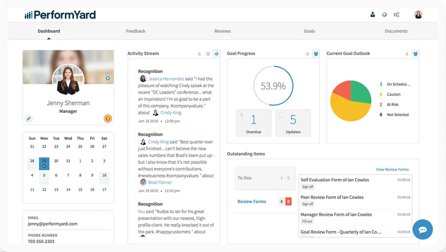Viewport: 446px width, 252px height.
Task: Open the PerformYard settings gears icon
Action: tap(396, 14)
